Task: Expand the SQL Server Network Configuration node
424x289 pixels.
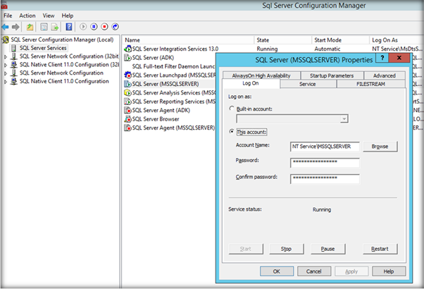Action: 6,73
